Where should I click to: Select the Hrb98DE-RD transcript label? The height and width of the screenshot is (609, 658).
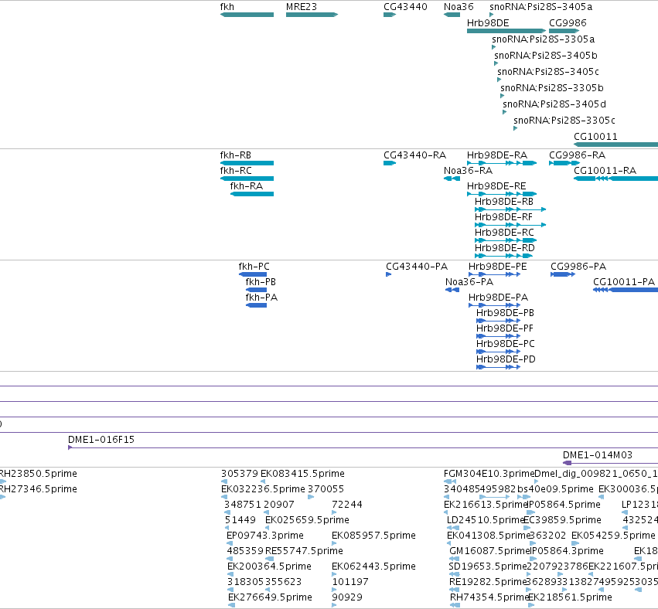tap(505, 248)
